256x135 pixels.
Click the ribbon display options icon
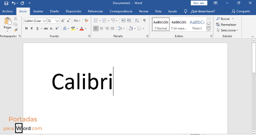click(x=215, y=3)
